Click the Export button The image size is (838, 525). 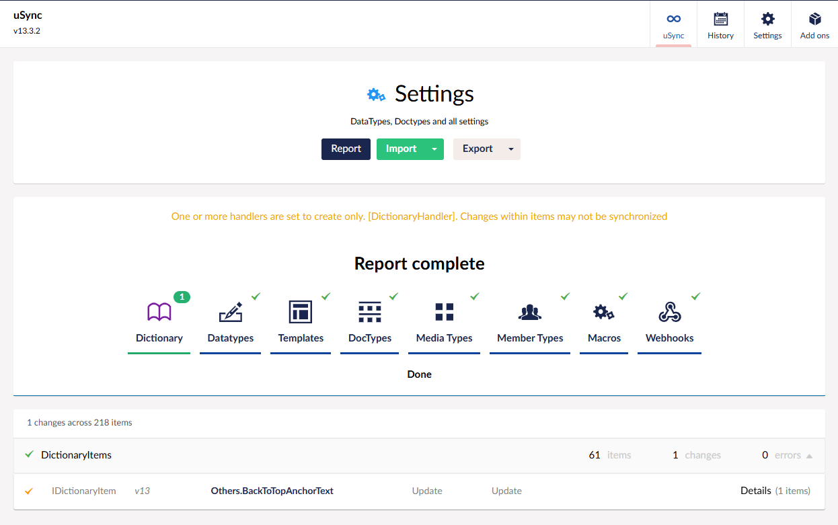(x=478, y=149)
